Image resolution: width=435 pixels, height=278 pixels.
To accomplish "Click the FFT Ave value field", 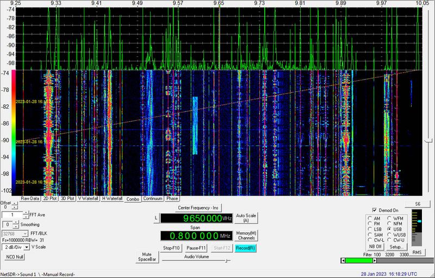I will (x=12, y=215).
